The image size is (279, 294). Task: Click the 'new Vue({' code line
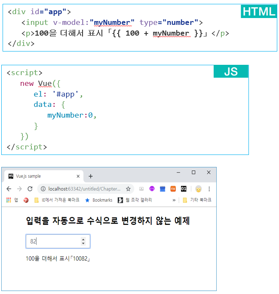(x=40, y=83)
